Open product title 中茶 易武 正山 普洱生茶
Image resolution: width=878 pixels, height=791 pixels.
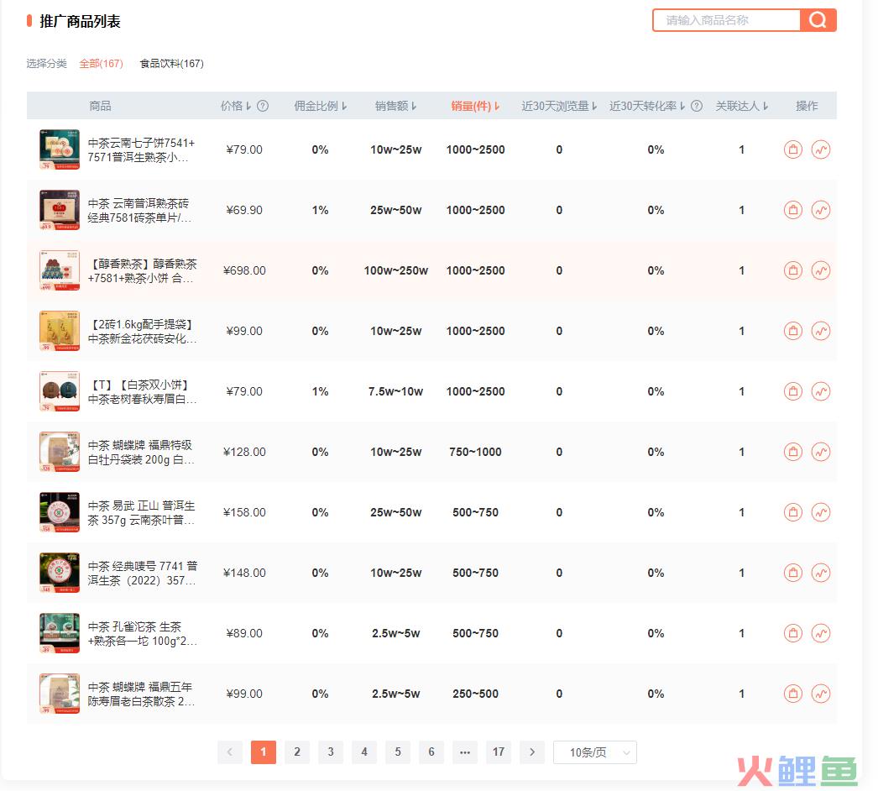141,513
